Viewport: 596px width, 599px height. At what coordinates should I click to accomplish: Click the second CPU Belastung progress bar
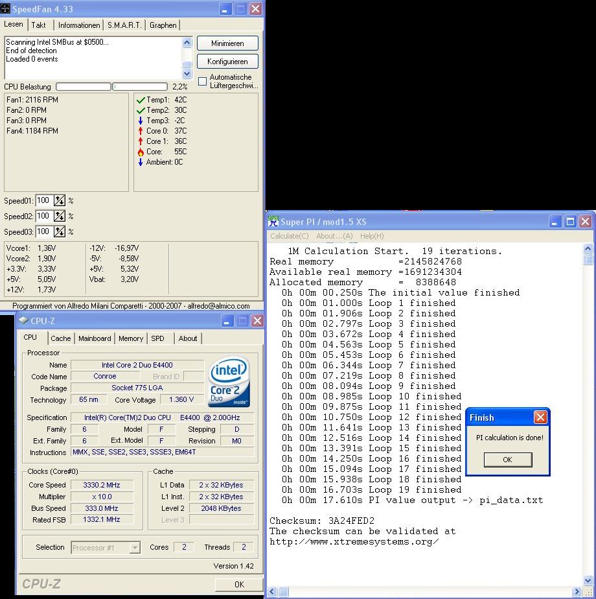tap(140, 87)
